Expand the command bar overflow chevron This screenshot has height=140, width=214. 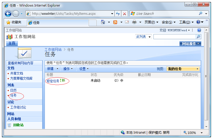[x=207, y=20]
